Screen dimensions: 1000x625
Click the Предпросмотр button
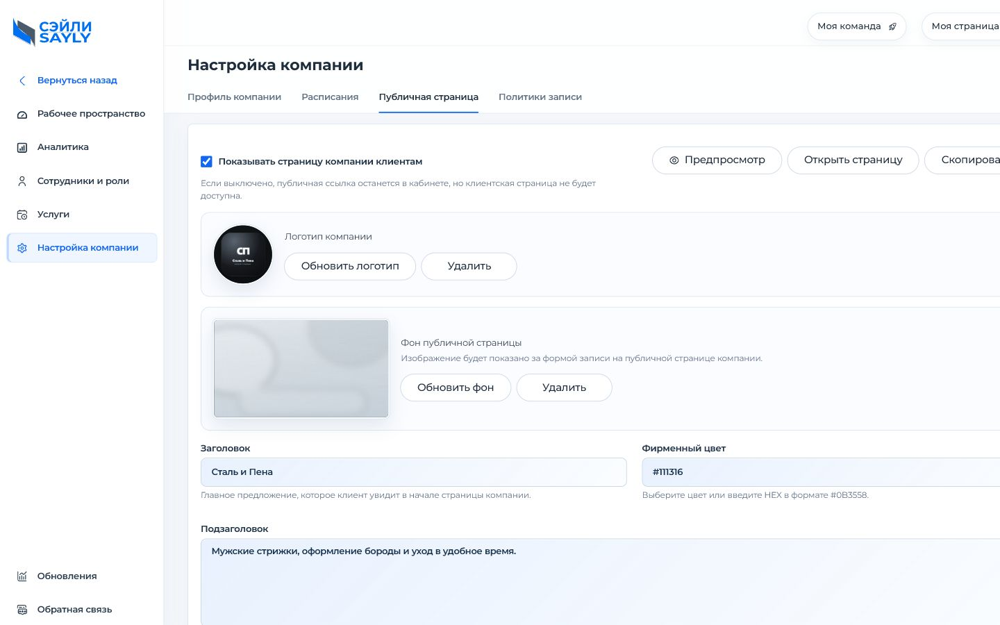[x=717, y=160]
